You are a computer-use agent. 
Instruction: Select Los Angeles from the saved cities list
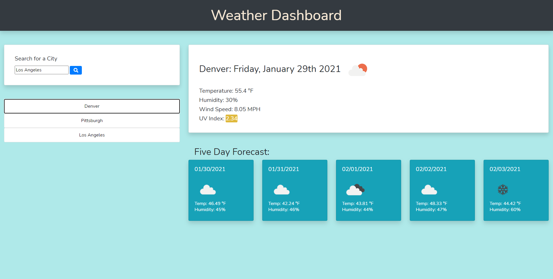(92, 135)
